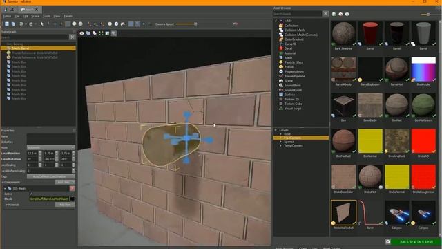The image size is (442, 249).
Task: Select the Mesh: Barrel scenegraph node
Action: tap(38, 48)
